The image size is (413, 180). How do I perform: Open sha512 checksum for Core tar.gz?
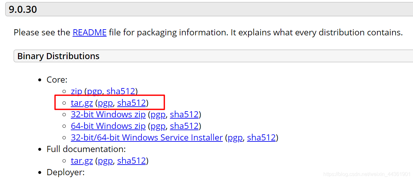[x=132, y=103]
